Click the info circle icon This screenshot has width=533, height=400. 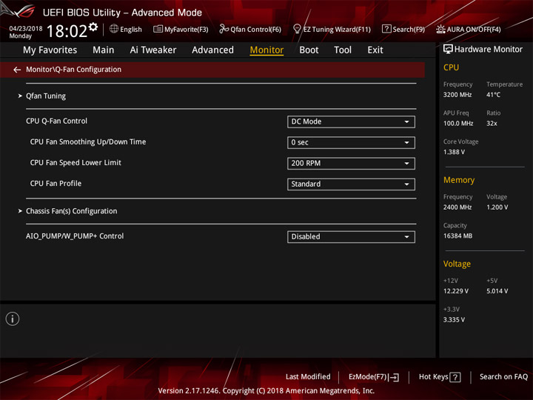13,319
